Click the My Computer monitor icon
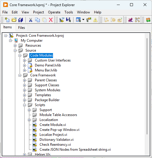 pyautogui.click(x=16, y=41)
